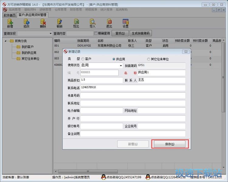Click the app logo in the menu bar
Viewport: 228px width, 182px height.
pos(5,10)
